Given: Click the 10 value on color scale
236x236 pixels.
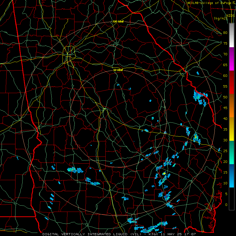Looking at the screenshot, I should (x=225, y=183).
